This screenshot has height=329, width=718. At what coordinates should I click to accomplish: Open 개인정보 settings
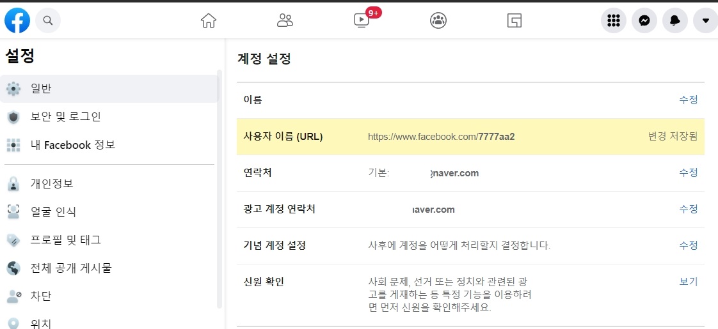point(109,184)
